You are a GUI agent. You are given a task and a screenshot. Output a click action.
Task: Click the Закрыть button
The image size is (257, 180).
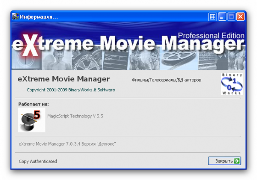point(224,161)
